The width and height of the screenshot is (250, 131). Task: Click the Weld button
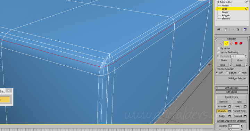pyautogui.click(x=238, y=106)
